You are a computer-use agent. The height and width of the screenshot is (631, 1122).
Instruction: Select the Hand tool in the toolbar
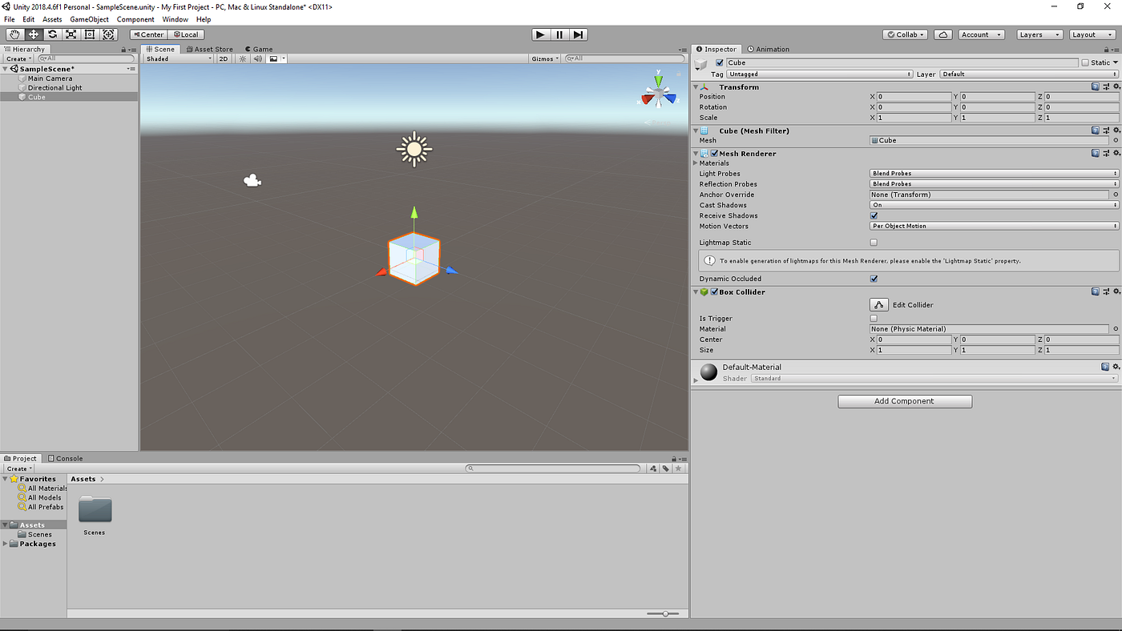14,34
